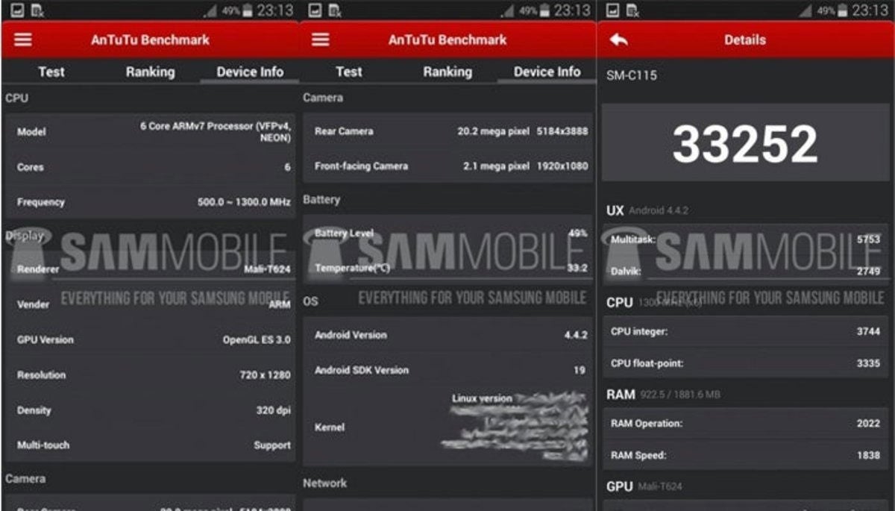Tap the GPU Version OpenGL ES 3.0 row
Viewport: 895px width, 511px height.
pyautogui.click(x=151, y=339)
